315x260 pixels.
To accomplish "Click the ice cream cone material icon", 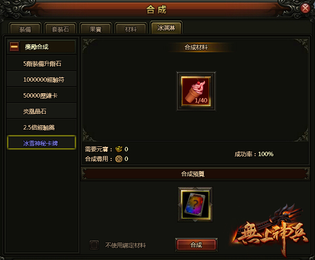I will point(196,91).
